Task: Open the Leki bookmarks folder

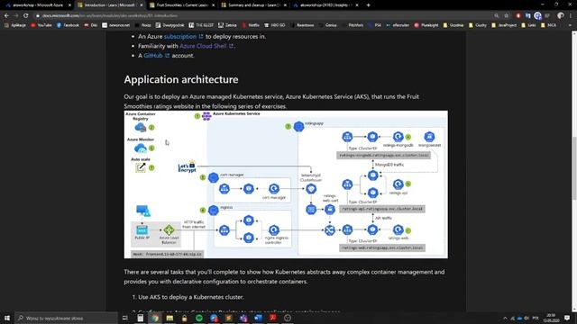Action: pyautogui.click(x=528, y=25)
